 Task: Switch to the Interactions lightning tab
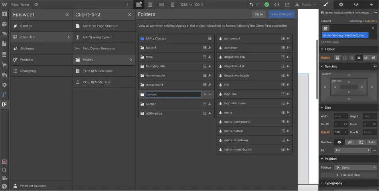point(371,4)
